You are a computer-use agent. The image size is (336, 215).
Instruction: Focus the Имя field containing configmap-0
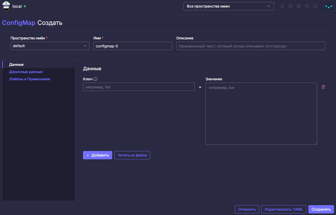[x=133, y=46]
